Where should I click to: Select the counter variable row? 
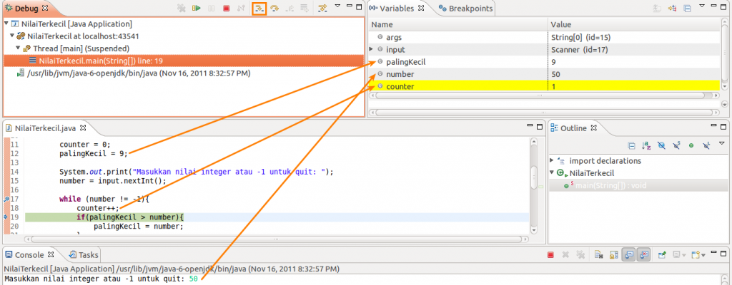pos(544,86)
